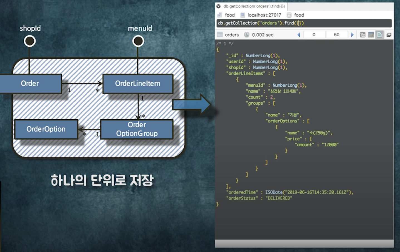Viewport: 400px width, 252px height.
Task: Click the "orders" collection name label
Action: click(x=232, y=35)
